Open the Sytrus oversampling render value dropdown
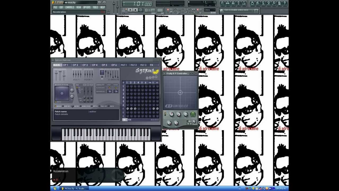 click(x=116, y=91)
